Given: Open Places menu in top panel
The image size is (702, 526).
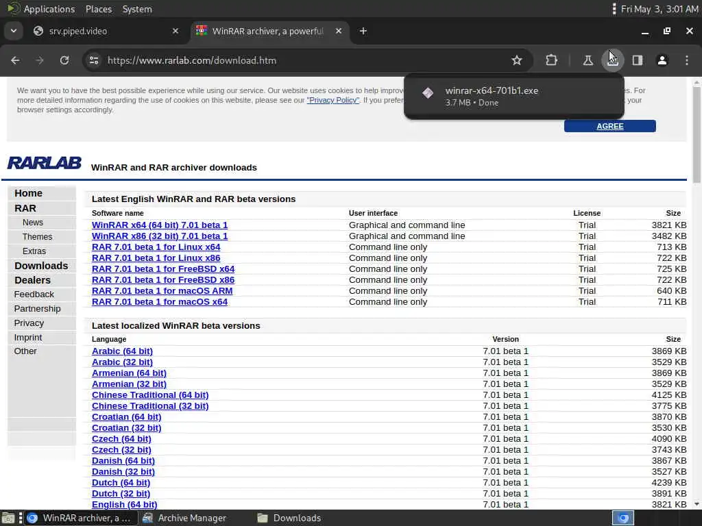Looking at the screenshot, I should [99, 9].
